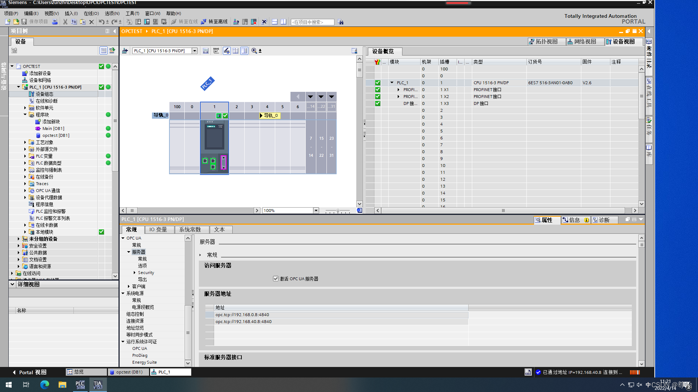The width and height of the screenshot is (698, 392).
Task: Uncheck the activate OPC UA server (激活 OPC UA 服务器) checkbox
Action: (x=276, y=279)
